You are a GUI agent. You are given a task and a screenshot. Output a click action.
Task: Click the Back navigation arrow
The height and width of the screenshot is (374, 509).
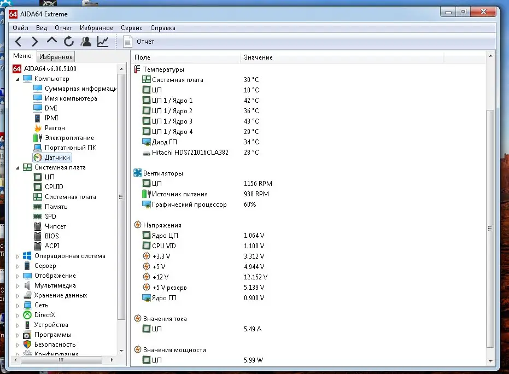tap(19, 42)
